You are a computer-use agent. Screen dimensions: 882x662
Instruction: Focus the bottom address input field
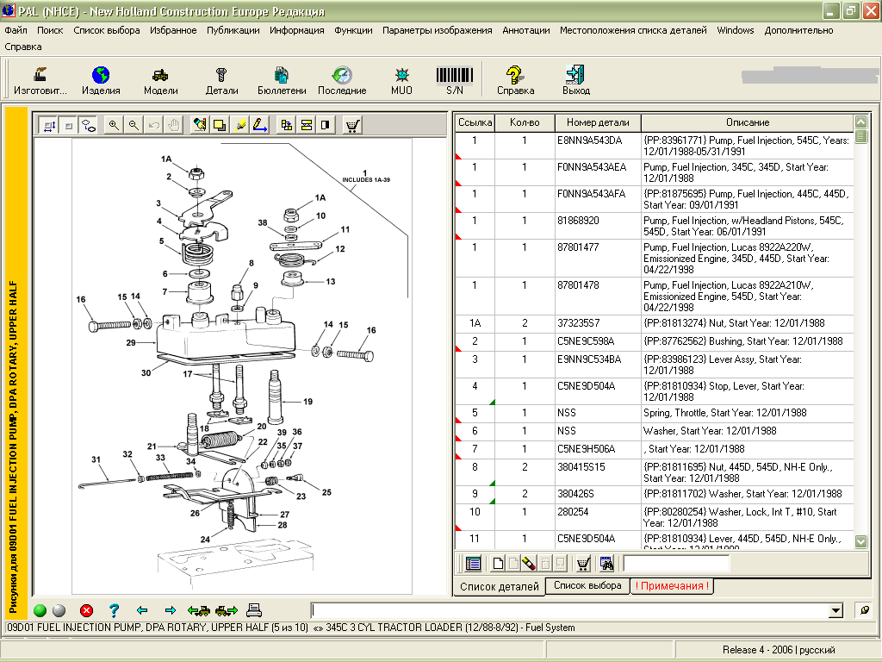(570, 611)
